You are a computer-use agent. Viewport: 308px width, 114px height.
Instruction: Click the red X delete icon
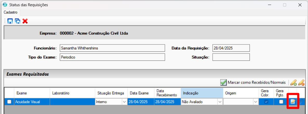pyautogui.click(x=25, y=21)
